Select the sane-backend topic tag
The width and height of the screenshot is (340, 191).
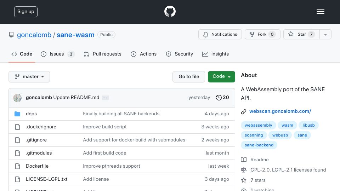259,145
